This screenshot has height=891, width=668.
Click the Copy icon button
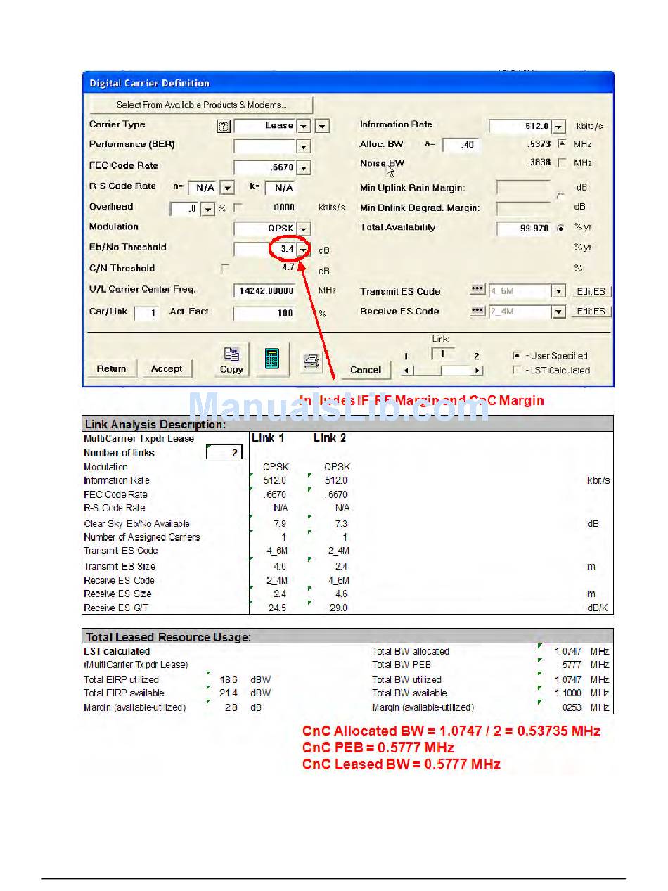point(231,360)
